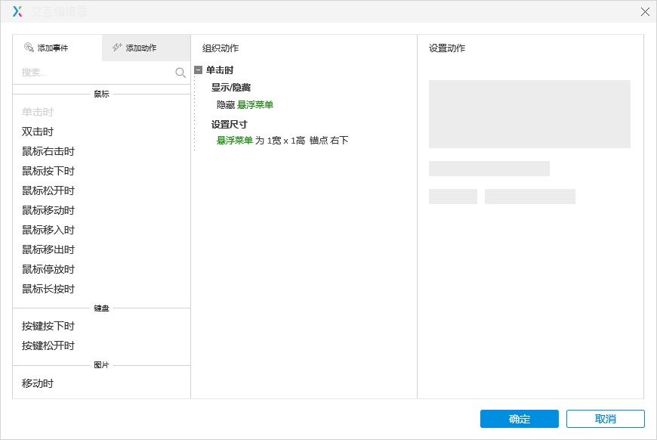Select the 双击时 event
The image size is (657, 440).
pos(38,132)
